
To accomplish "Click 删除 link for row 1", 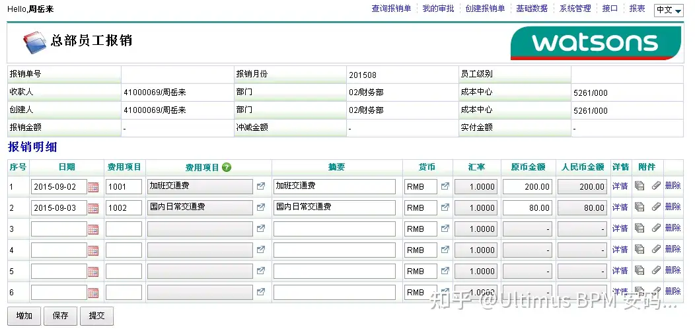I will 673,186.
